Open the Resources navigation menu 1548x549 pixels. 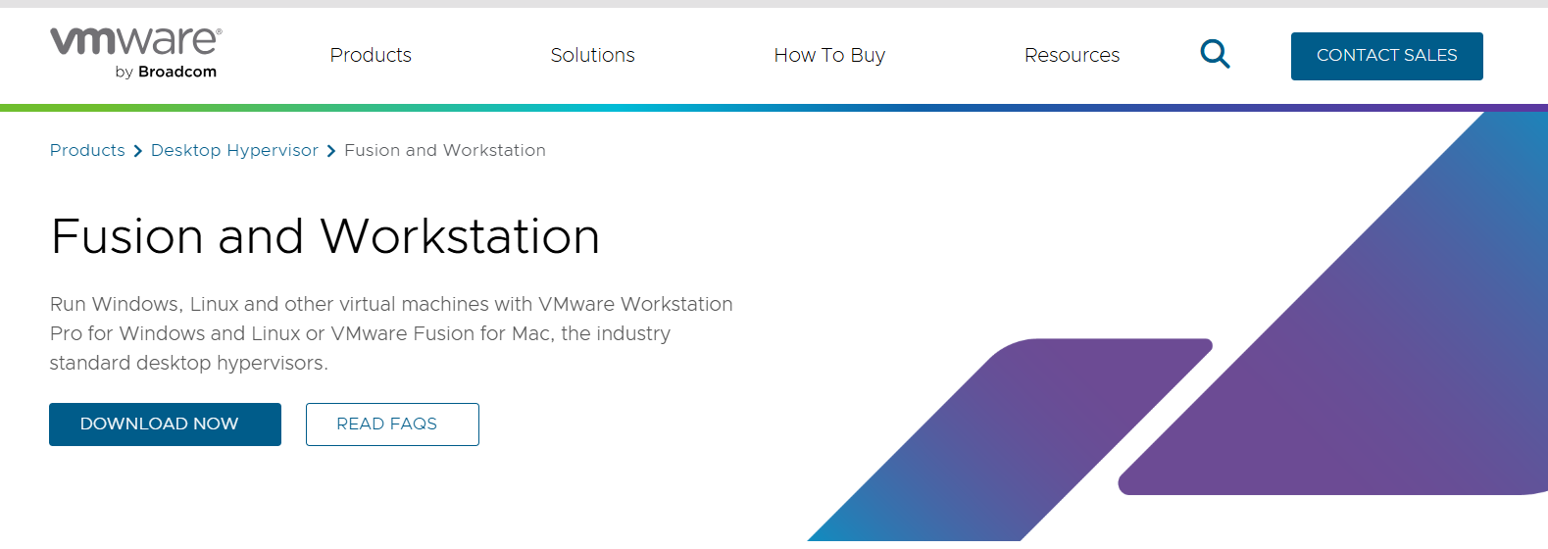tap(1072, 55)
